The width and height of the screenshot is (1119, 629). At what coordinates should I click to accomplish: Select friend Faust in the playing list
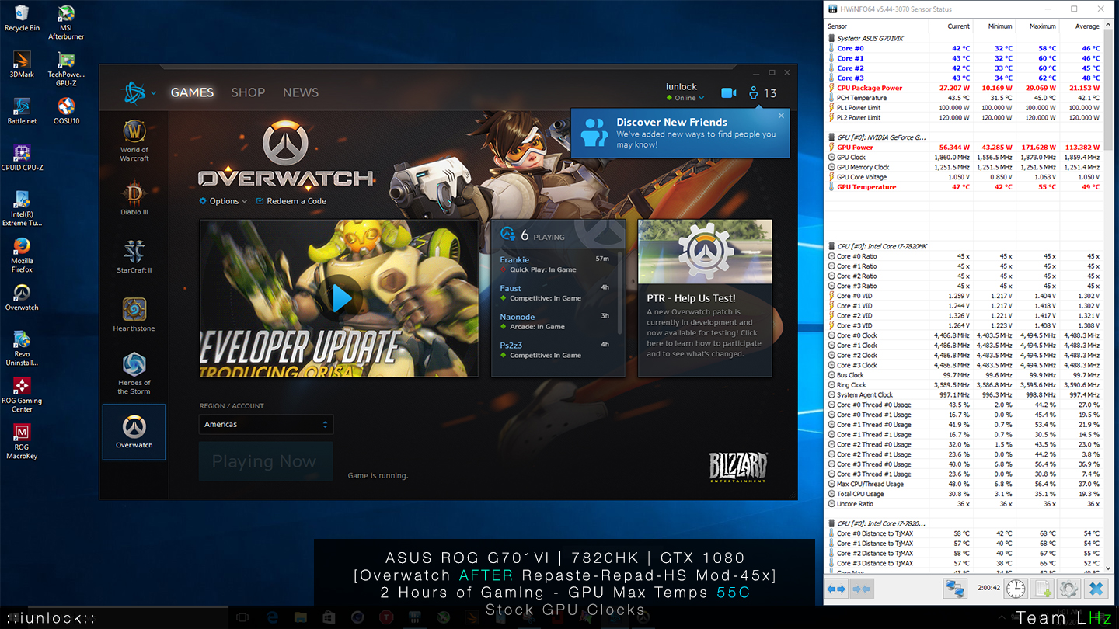click(554, 293)
